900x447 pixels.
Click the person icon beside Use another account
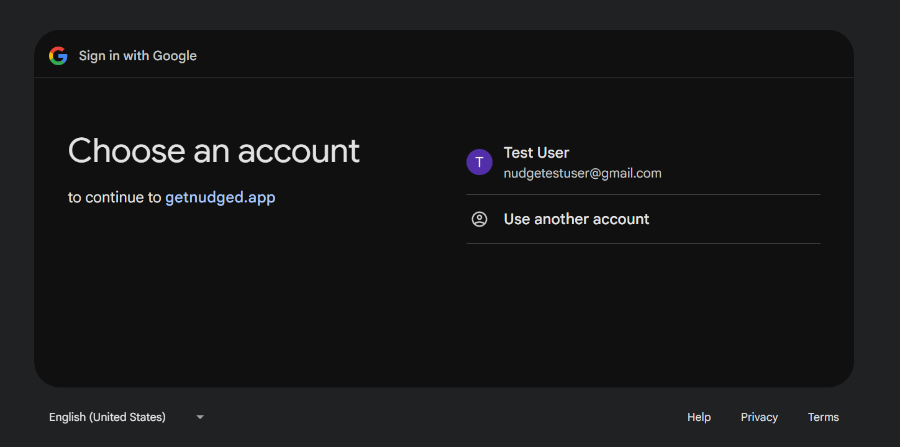coord(479,219)
